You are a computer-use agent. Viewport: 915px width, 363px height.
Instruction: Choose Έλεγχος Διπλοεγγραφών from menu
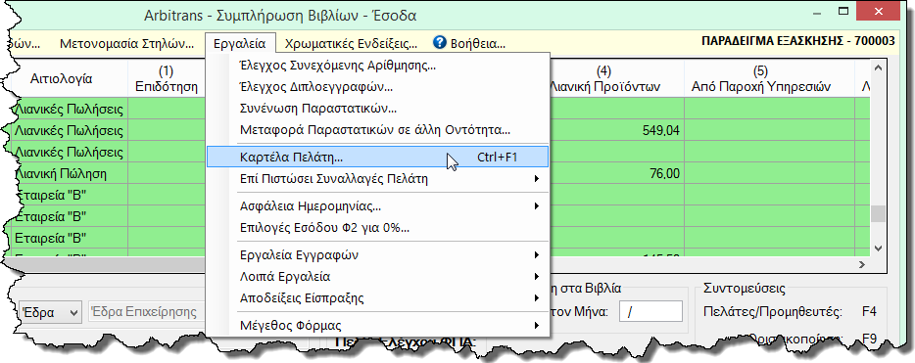(x=377, y=87)
